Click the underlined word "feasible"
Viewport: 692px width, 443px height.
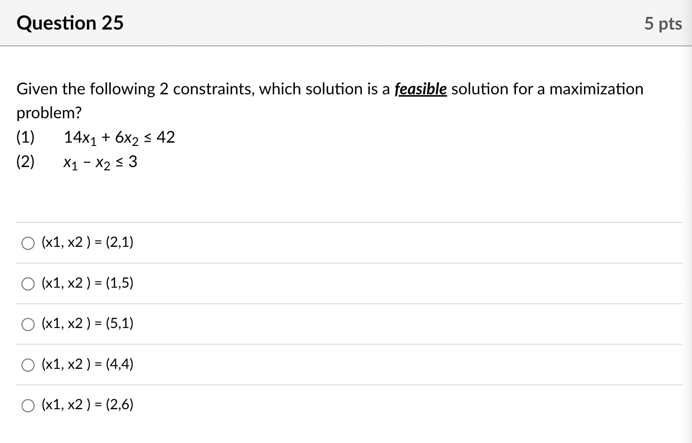[x=420, y=89]
